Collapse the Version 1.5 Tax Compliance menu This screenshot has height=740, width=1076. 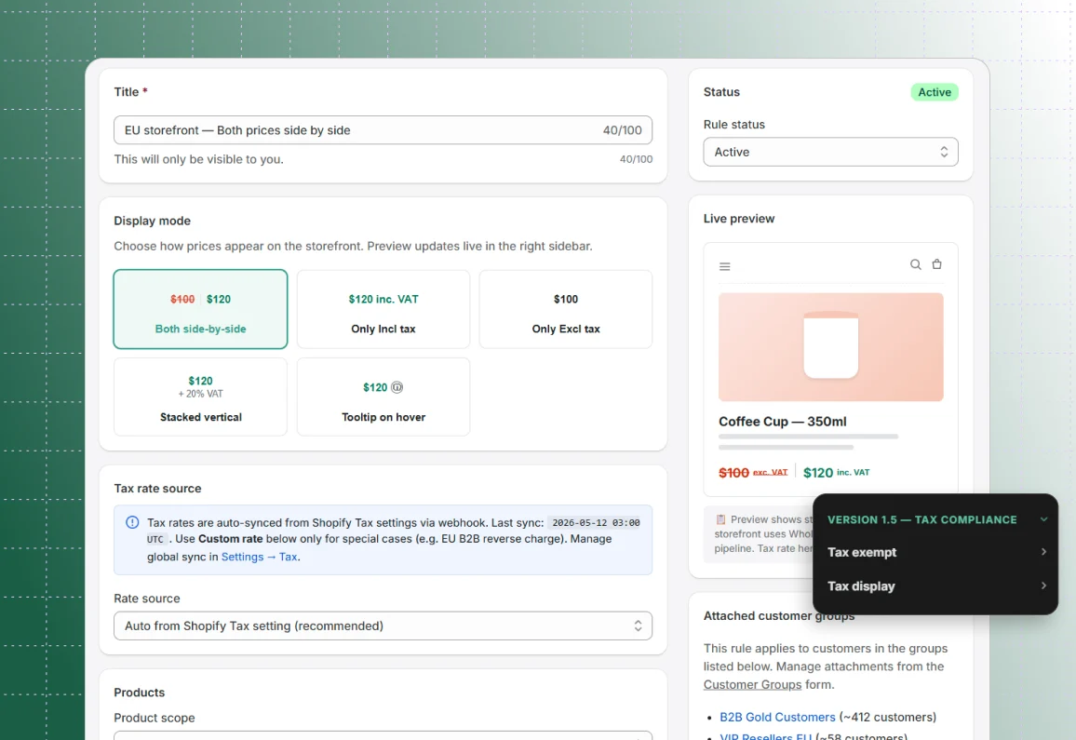click(1043, 519)
